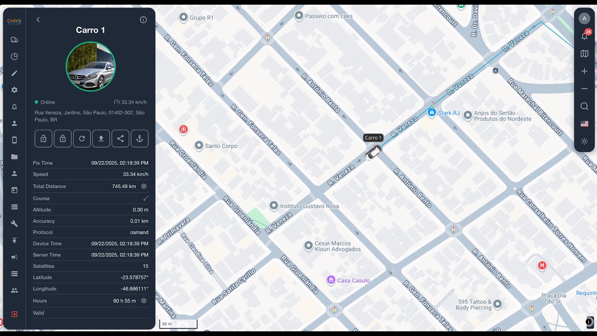Zoom in the map with plus
Image resolution: width=597 pixels, height=336 pixels.
click(584, 71)
